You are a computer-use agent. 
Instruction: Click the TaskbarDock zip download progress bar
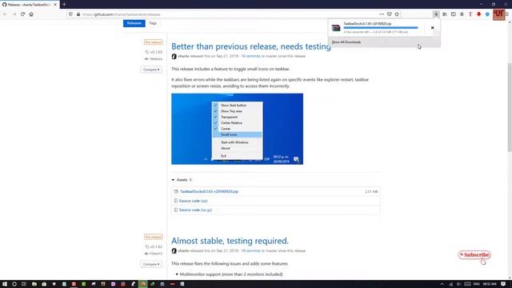click(381, 28)
